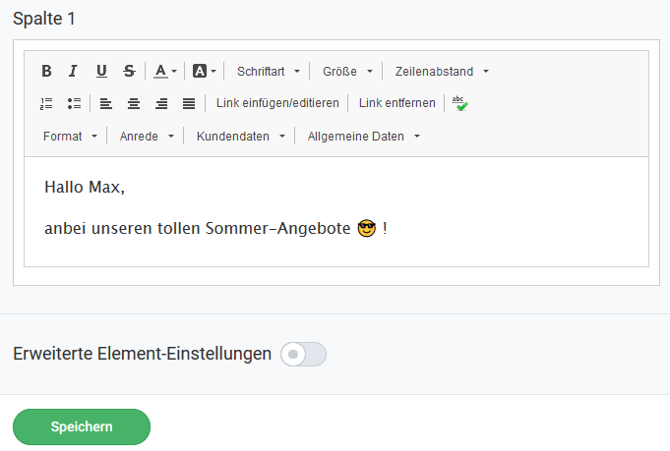Click the sunglasses emoji in text
The image size is (670, 451).
(x=367, y=228)
